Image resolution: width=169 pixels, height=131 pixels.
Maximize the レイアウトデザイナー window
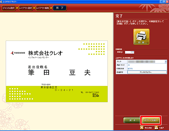(x=164, y=2)
